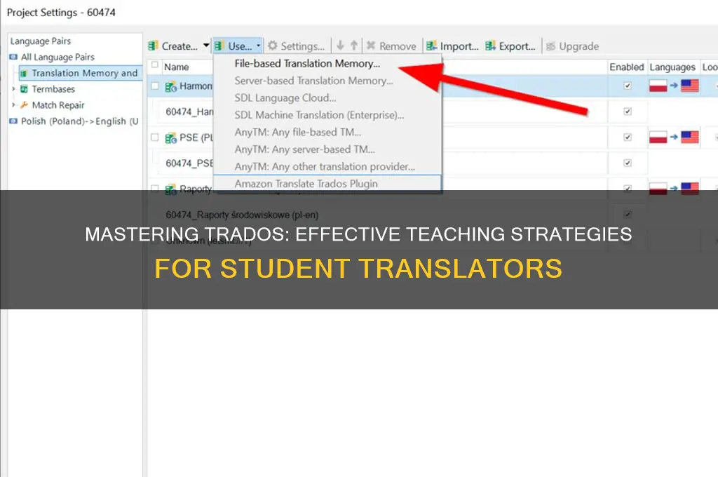Screen dimensions: 718x477
Task: Click the Upgrade toolbar button
Action: coord(572,46)
